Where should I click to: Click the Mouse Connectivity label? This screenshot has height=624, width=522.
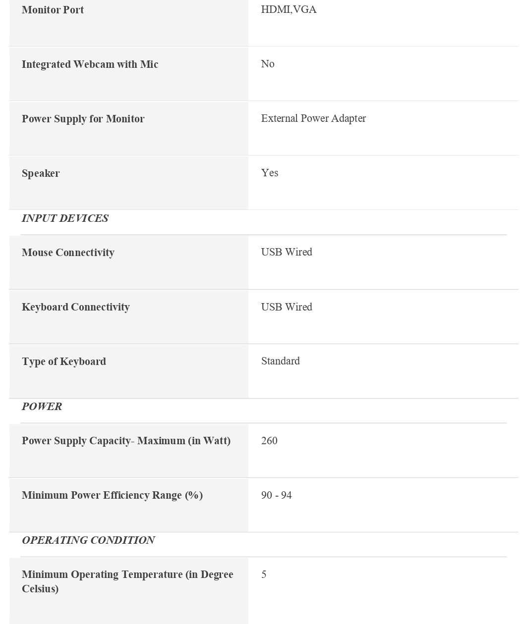click(68, 253)
